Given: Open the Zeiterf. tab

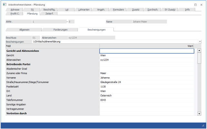Looking at the screenshot, I should coord(49,14).
